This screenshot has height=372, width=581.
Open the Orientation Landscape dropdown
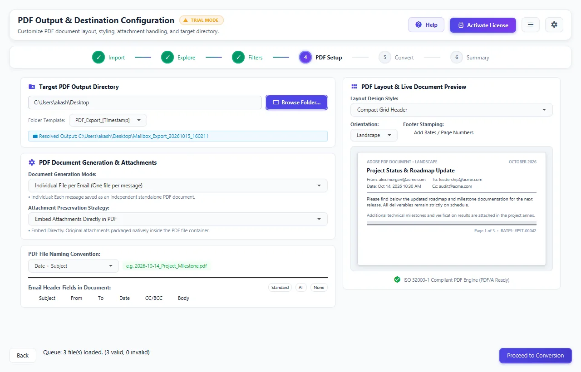tap(374, 135)
